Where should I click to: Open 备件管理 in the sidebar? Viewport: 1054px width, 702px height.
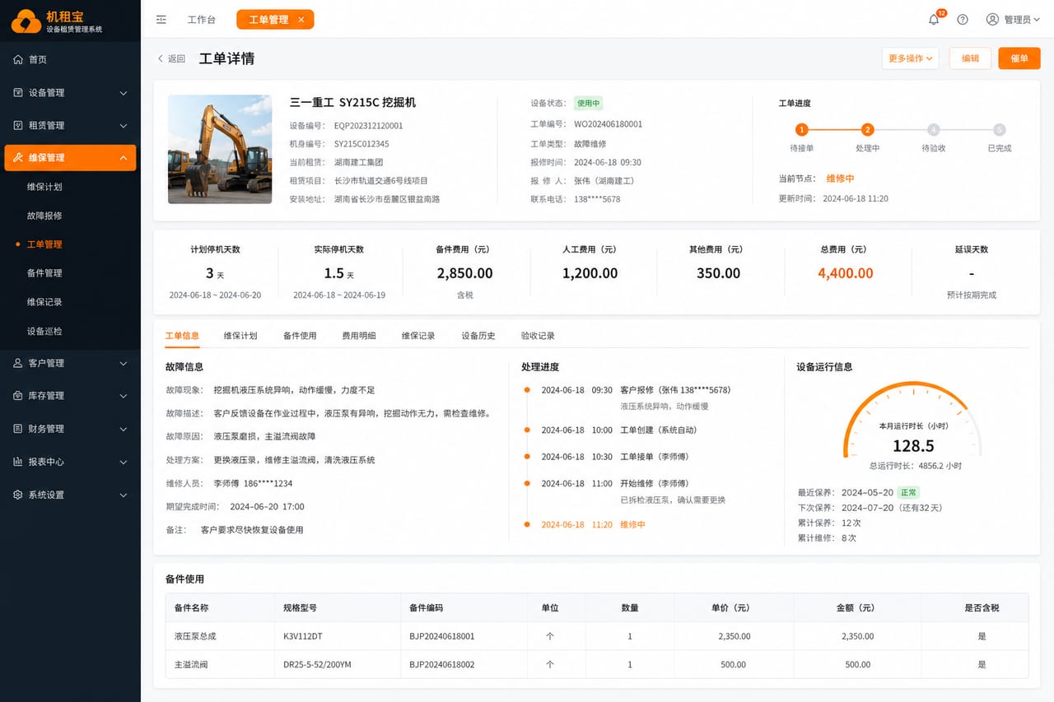coord(44,273)
